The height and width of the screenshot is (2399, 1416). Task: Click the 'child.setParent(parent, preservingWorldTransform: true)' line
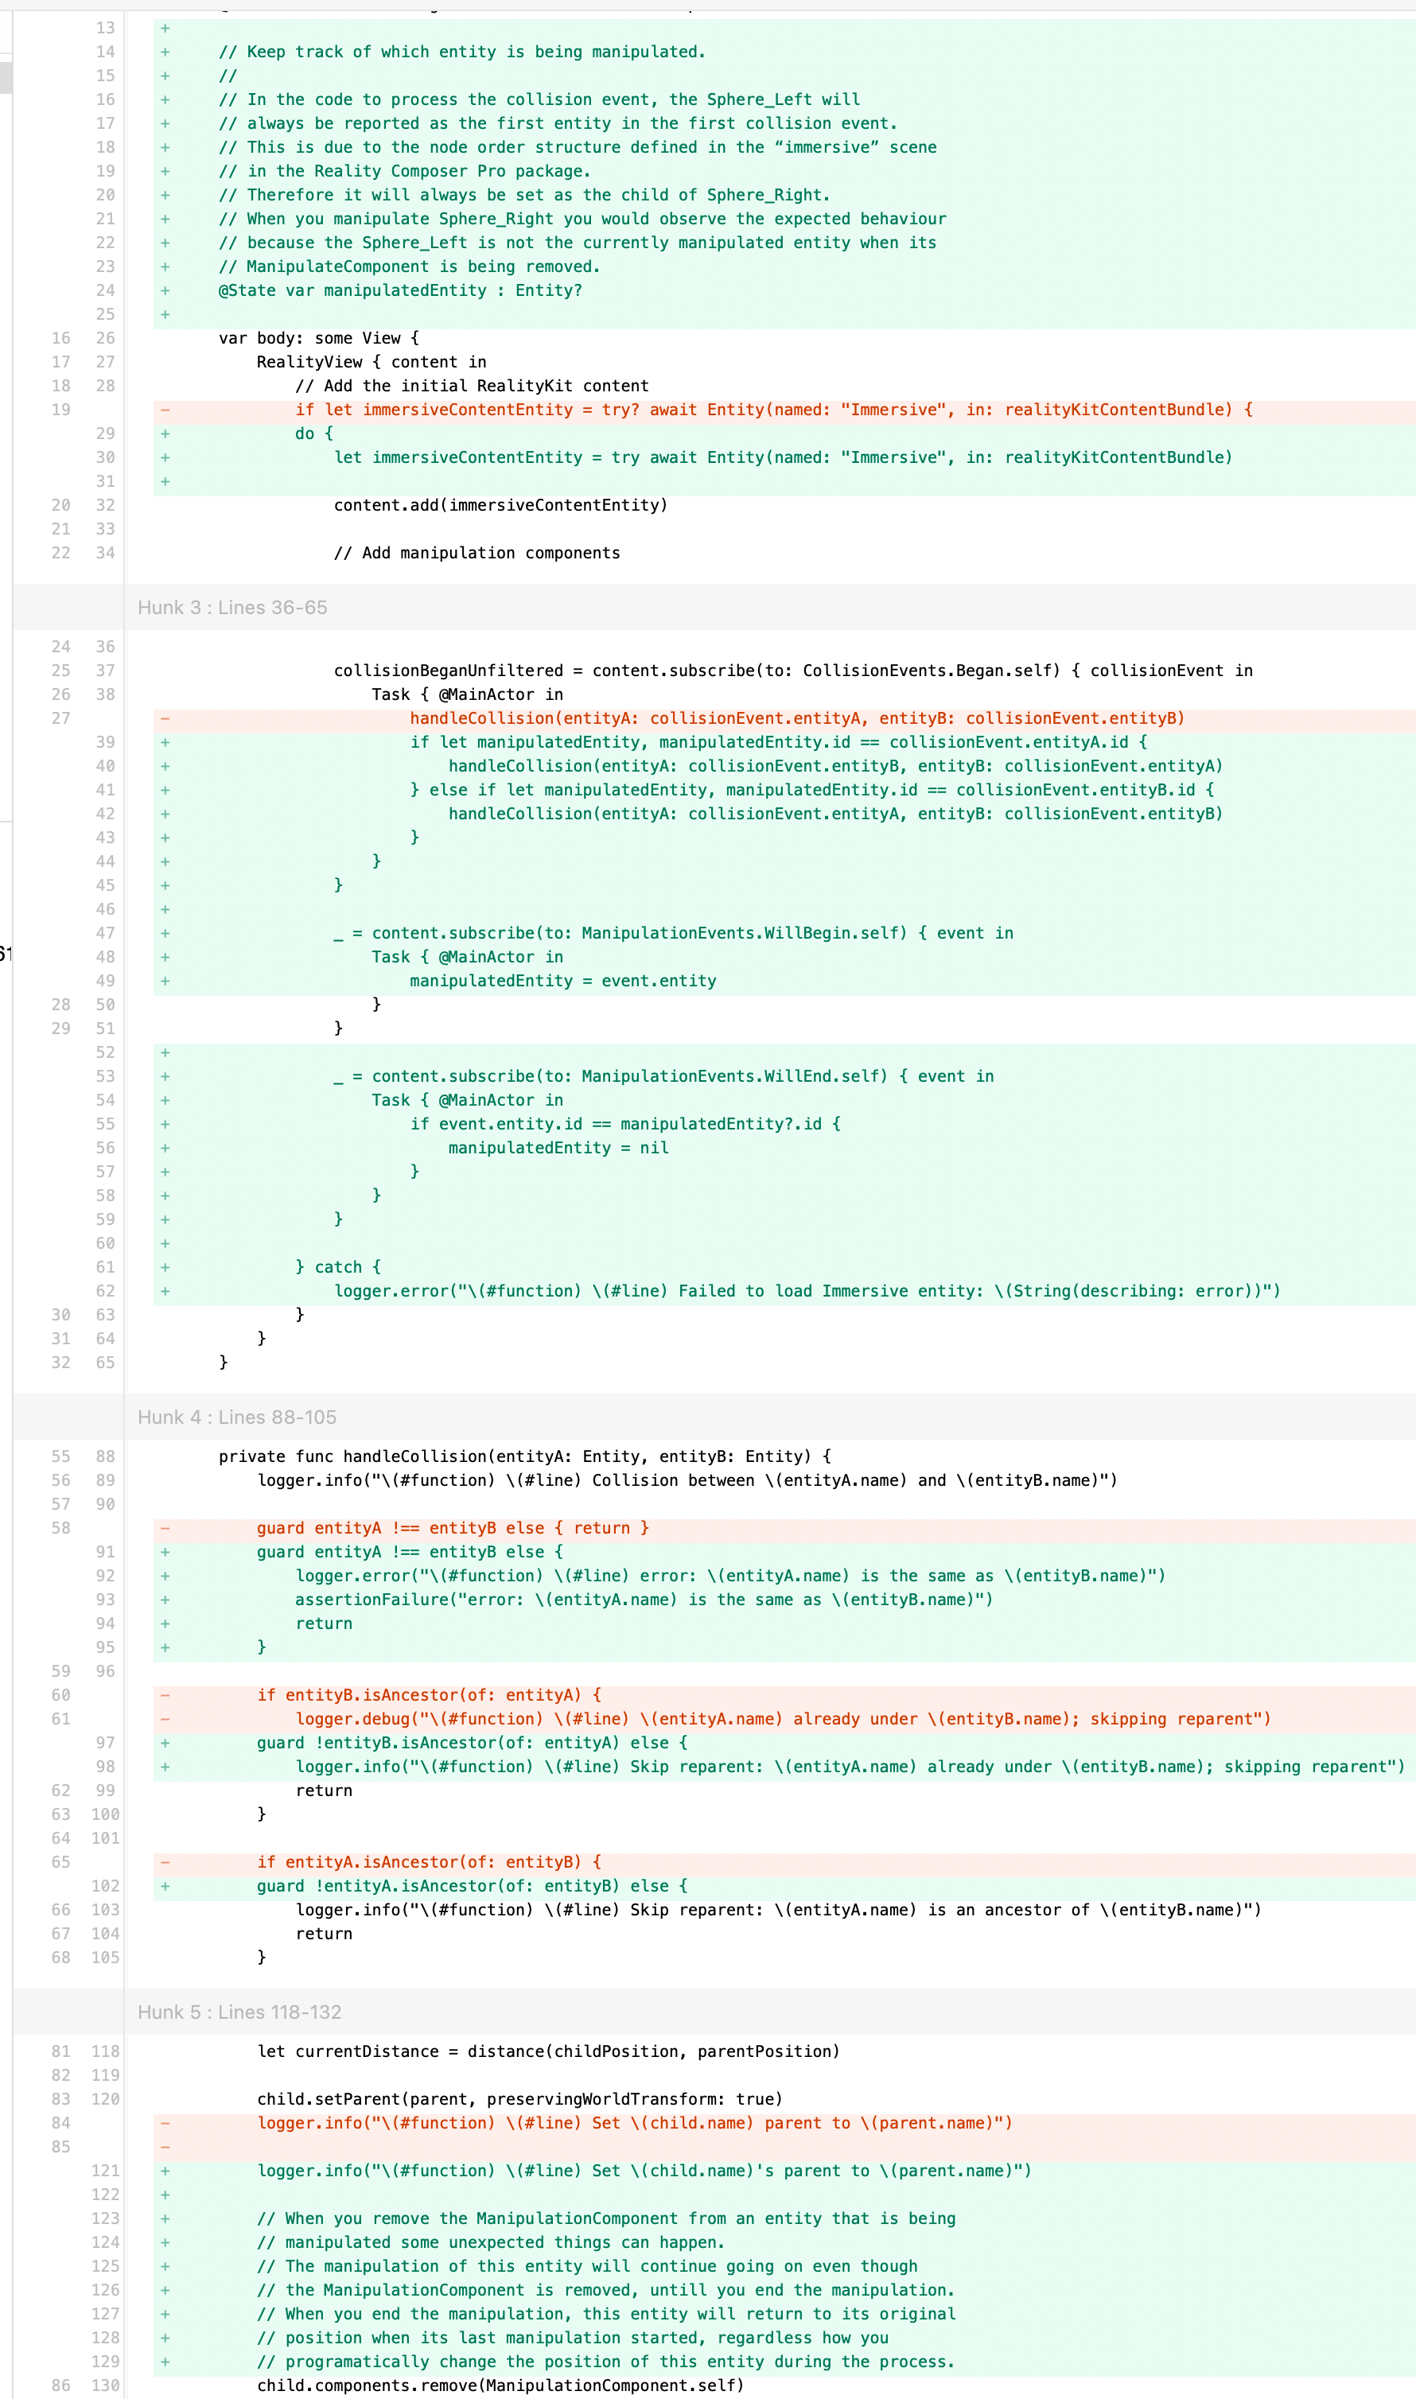tap(519, 2099)
